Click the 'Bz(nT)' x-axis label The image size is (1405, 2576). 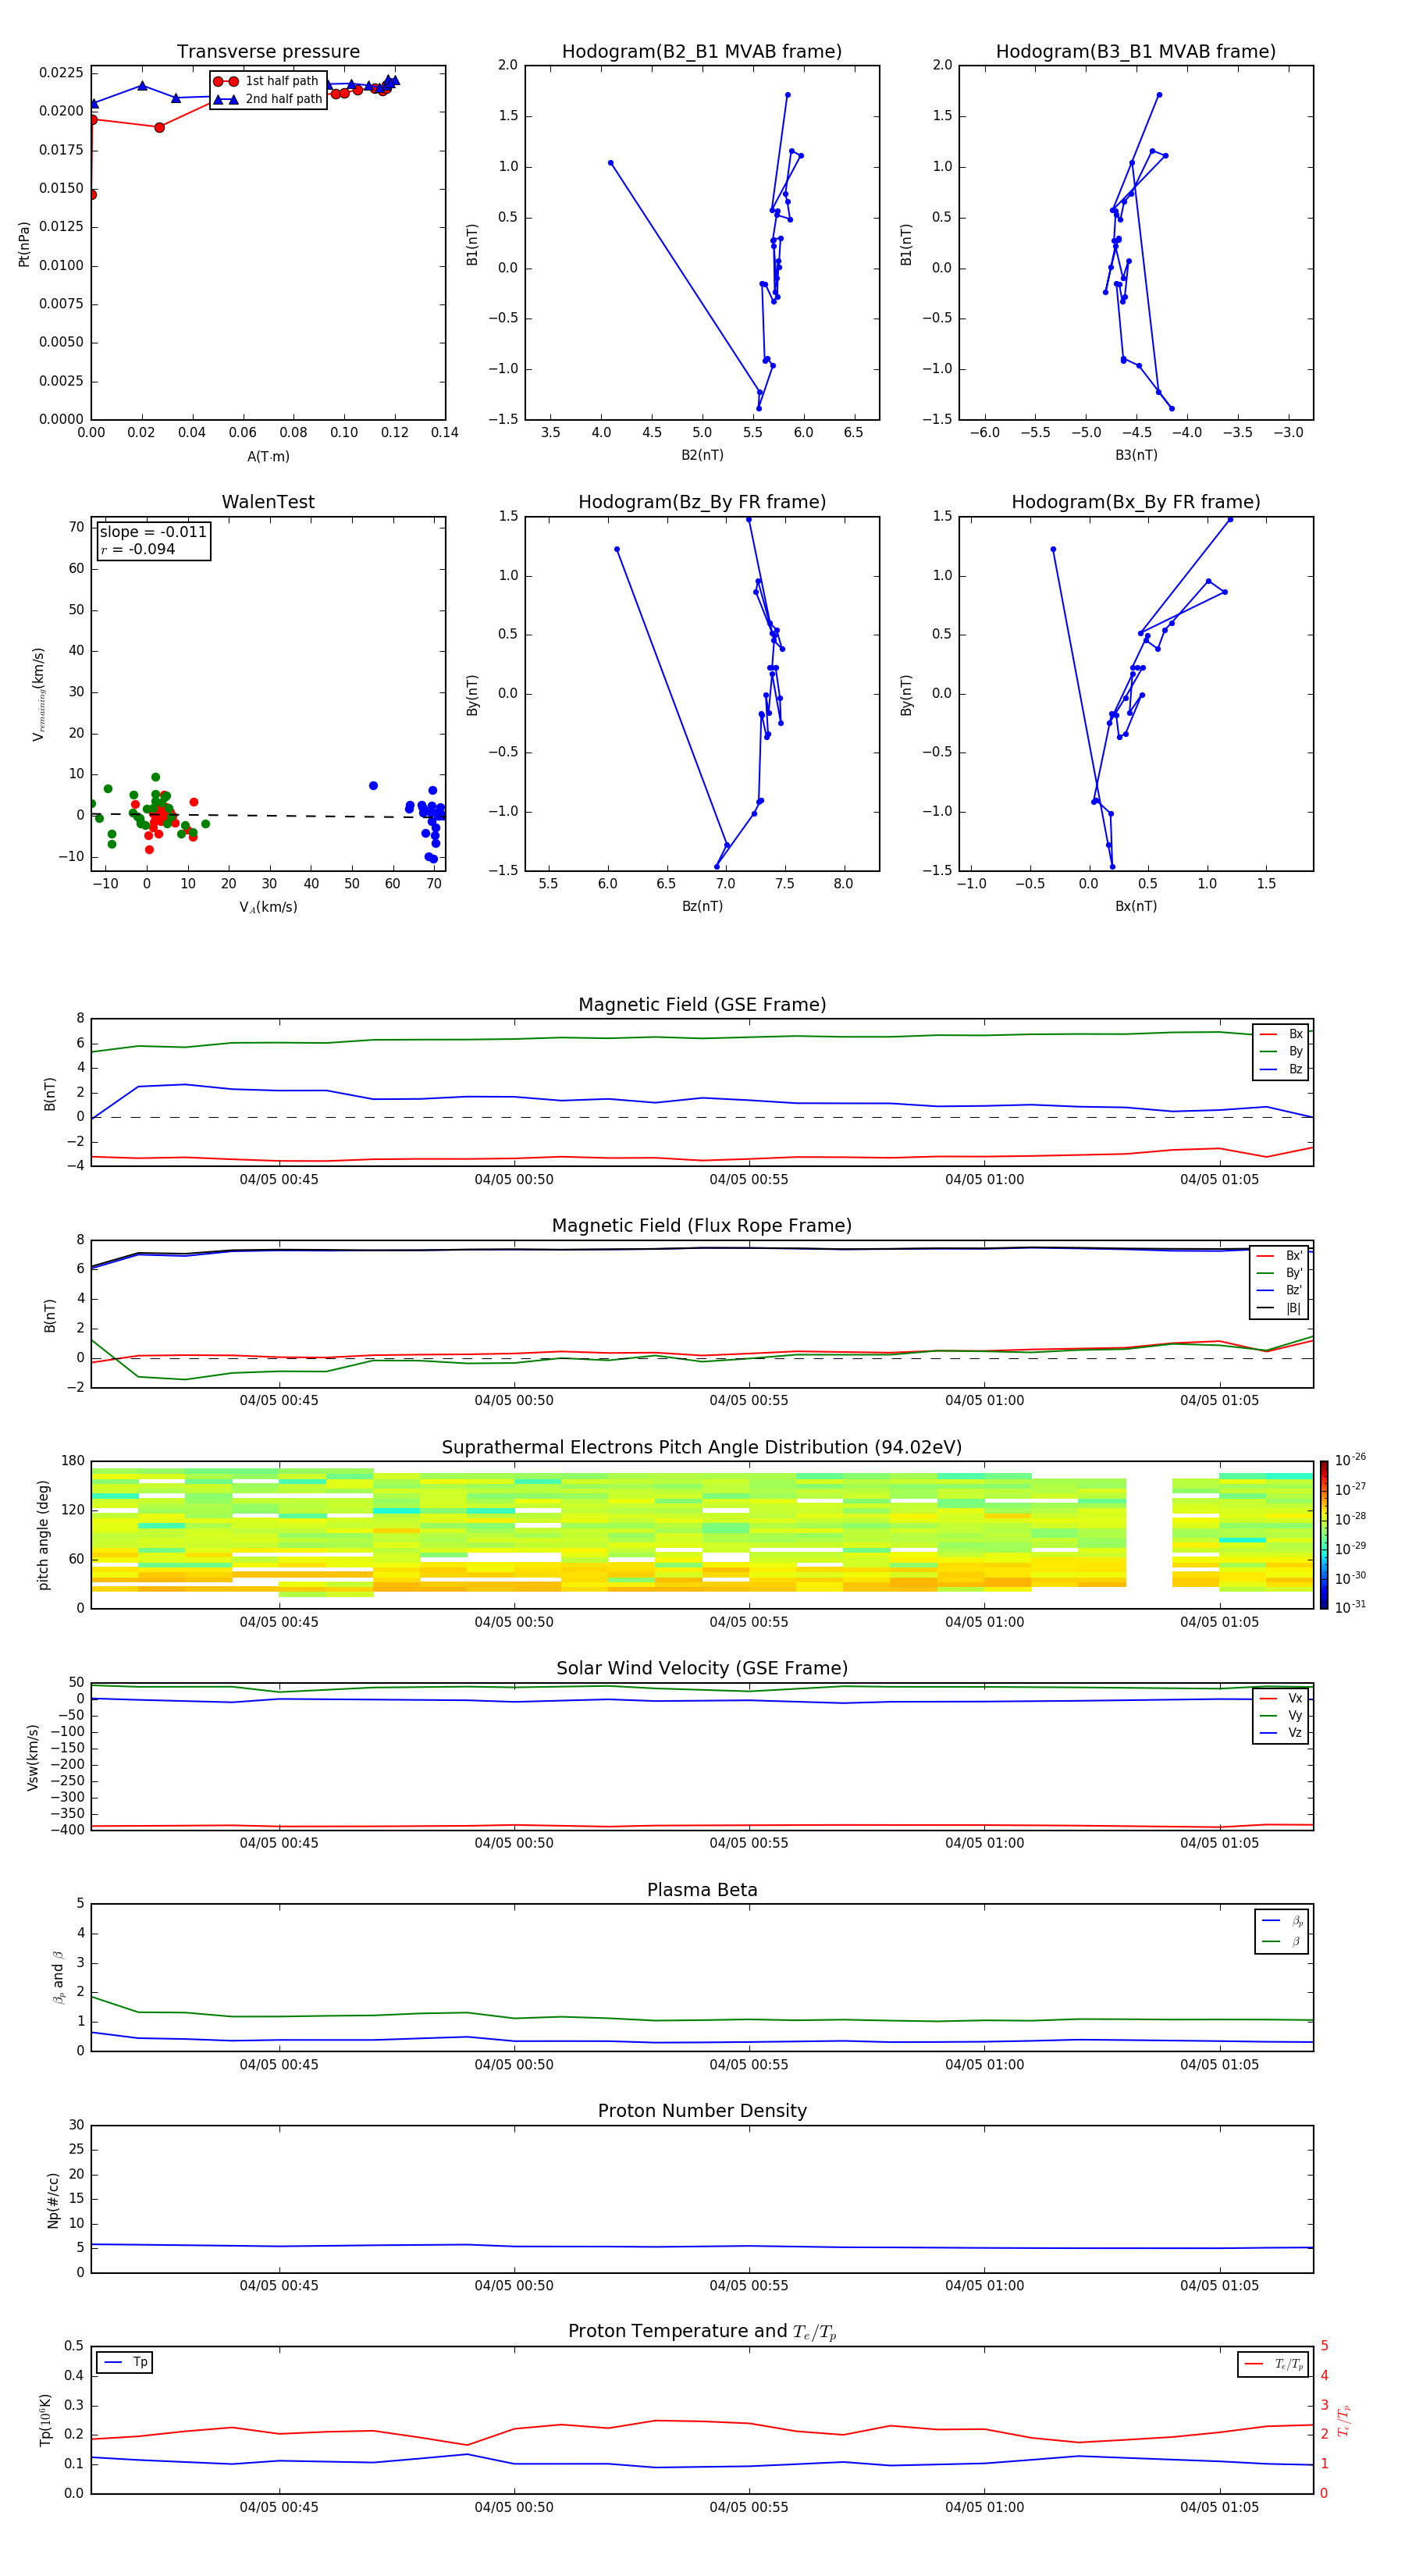point(702,906)
